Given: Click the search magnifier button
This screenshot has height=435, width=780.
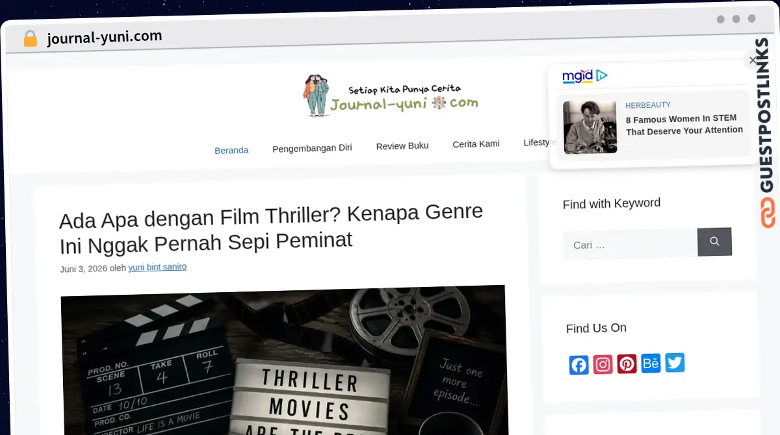Looking at the screenshot, I should pos(714,242).
